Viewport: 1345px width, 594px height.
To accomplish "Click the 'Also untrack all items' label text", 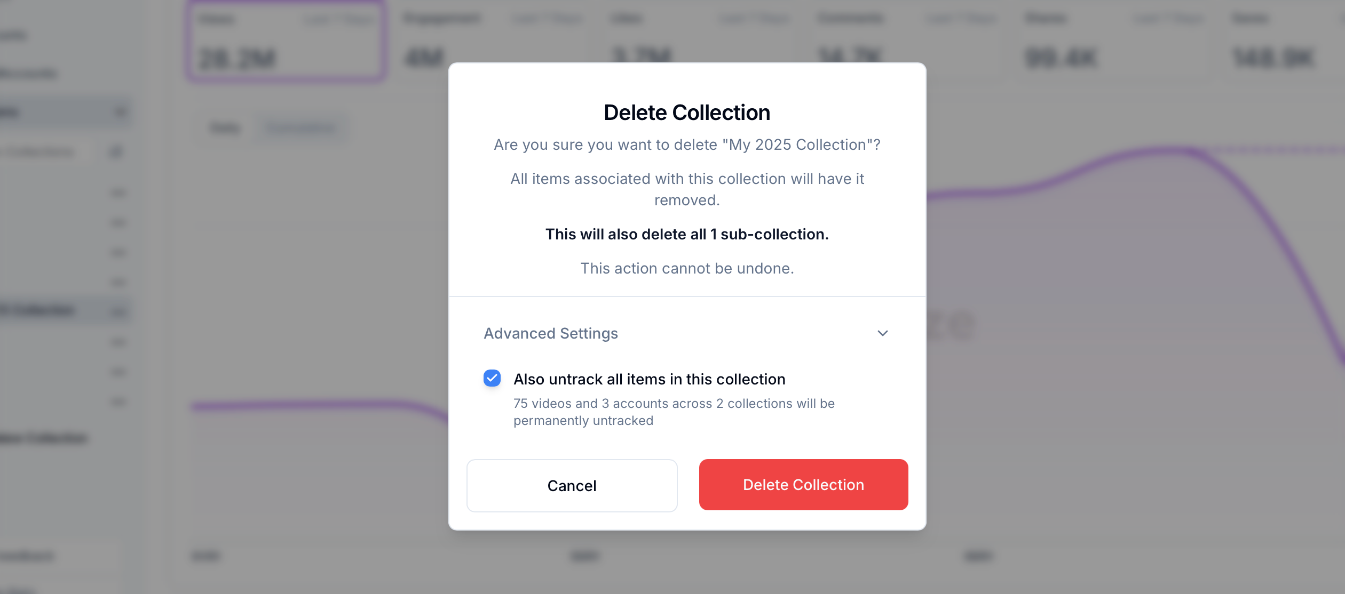I will click(x=649, y=379).
